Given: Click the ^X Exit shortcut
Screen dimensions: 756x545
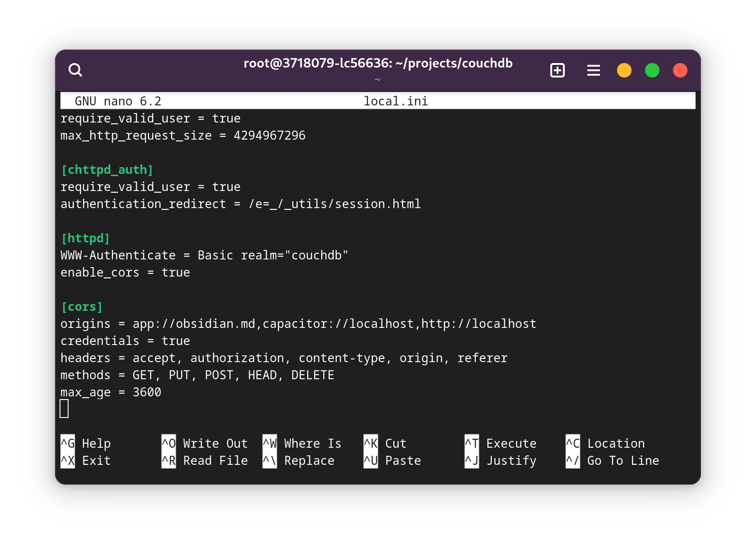Looking at the screenshot, I should [86, 461].
